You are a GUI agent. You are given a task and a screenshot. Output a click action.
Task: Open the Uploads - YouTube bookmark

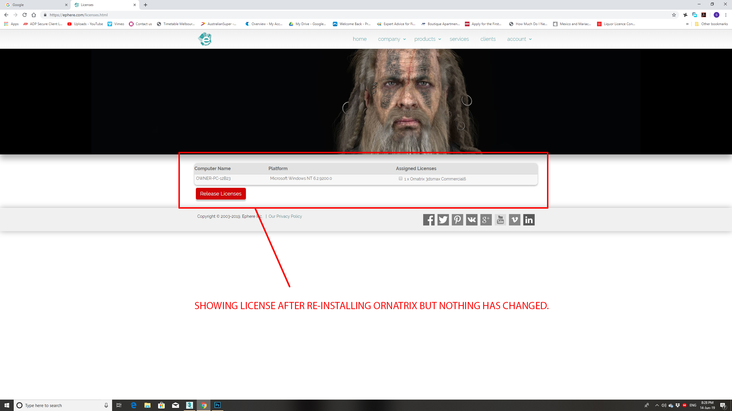(85, 24)
